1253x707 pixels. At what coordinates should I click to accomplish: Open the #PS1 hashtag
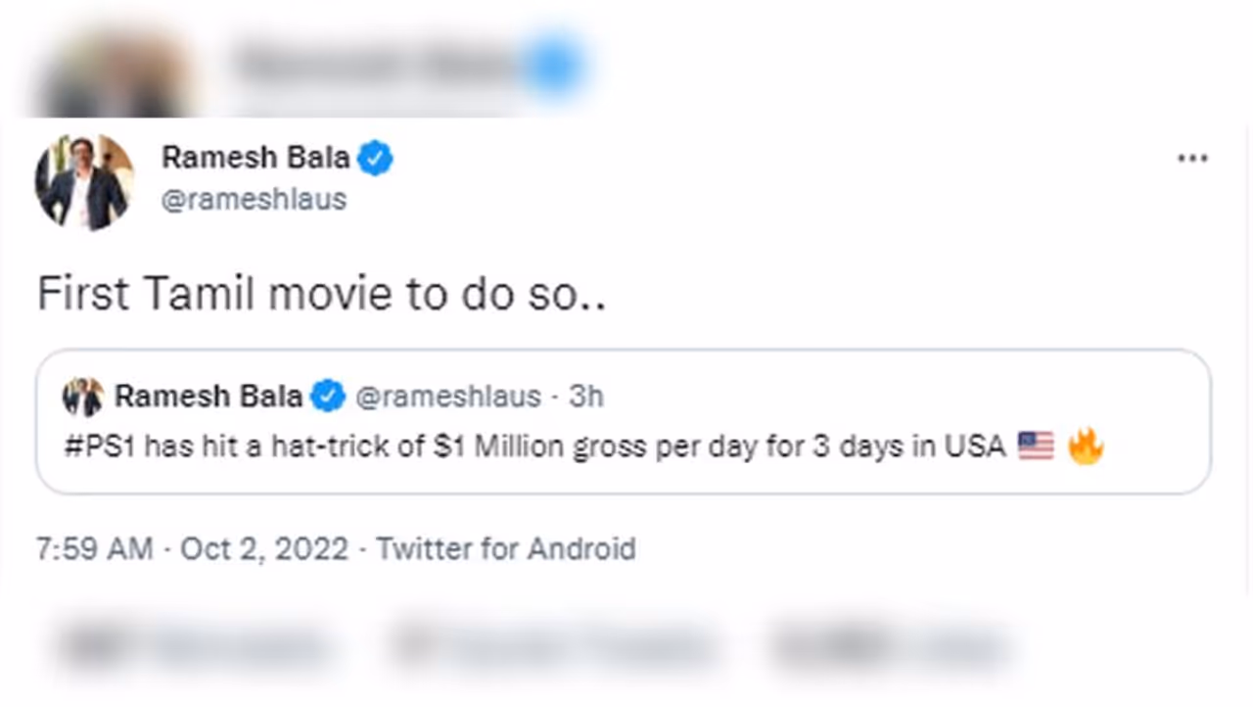click(97, 447)
